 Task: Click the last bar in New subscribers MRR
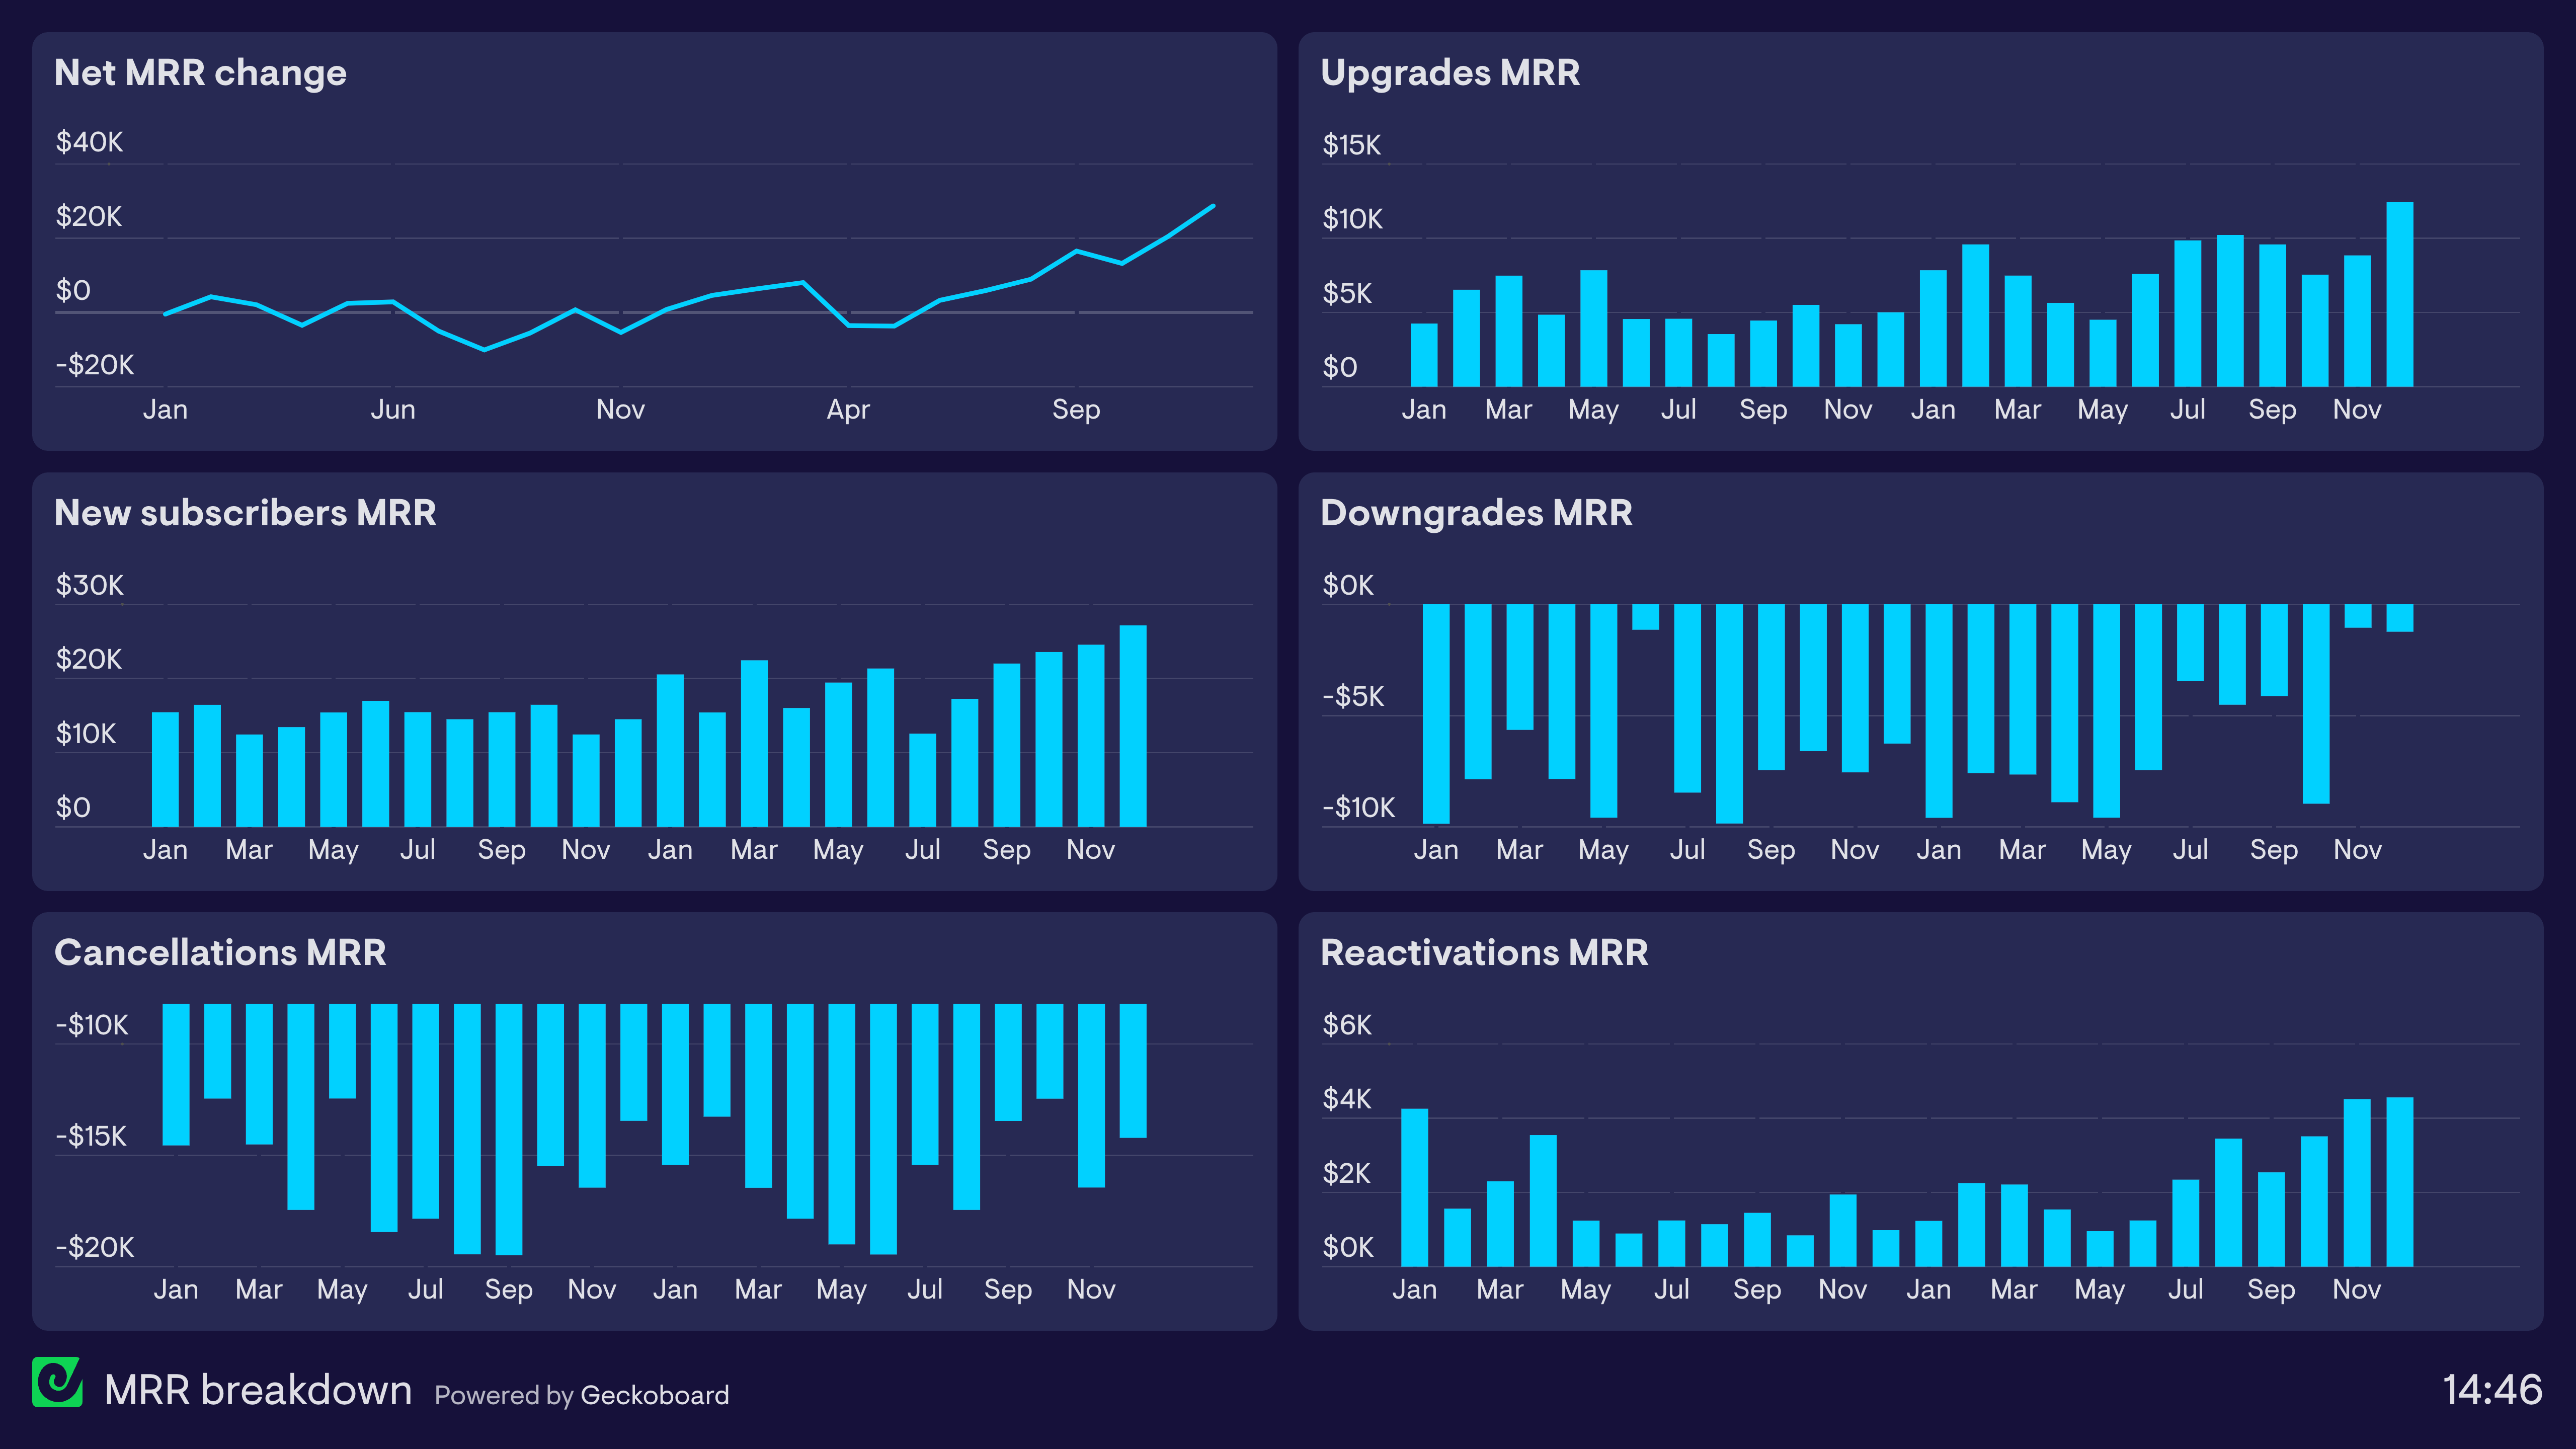point(1132,726)
